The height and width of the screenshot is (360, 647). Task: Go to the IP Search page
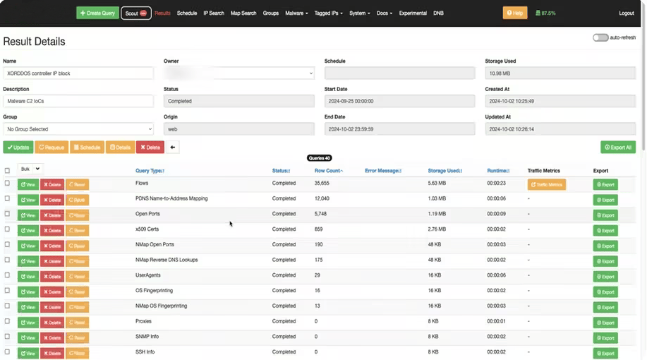[x=213, y=13]
